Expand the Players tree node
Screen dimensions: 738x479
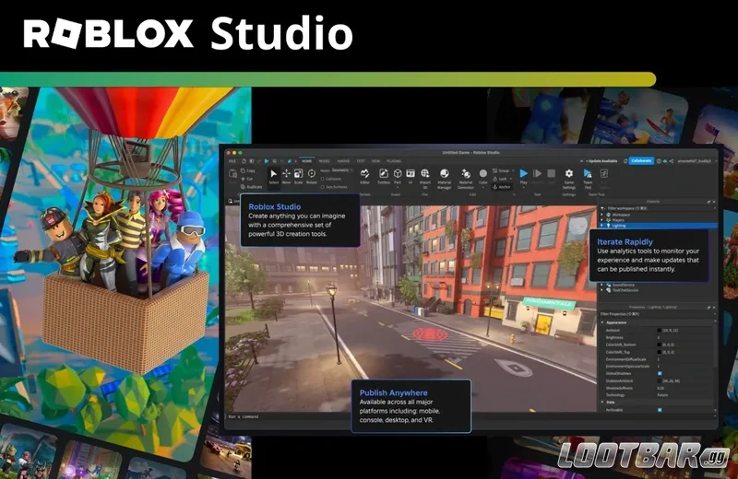point(601,220)
